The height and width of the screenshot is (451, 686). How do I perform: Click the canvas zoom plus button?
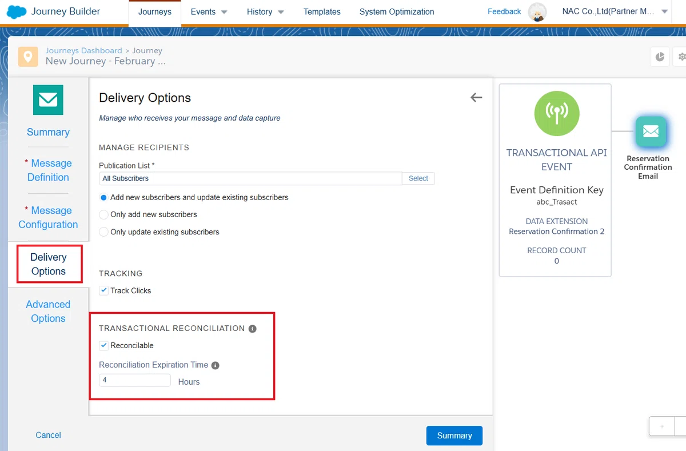(x=662, y=426)
